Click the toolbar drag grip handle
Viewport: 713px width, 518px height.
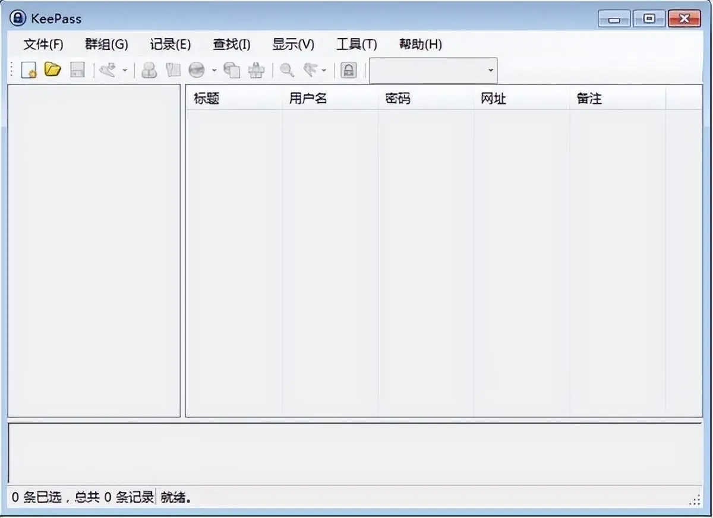12,71
